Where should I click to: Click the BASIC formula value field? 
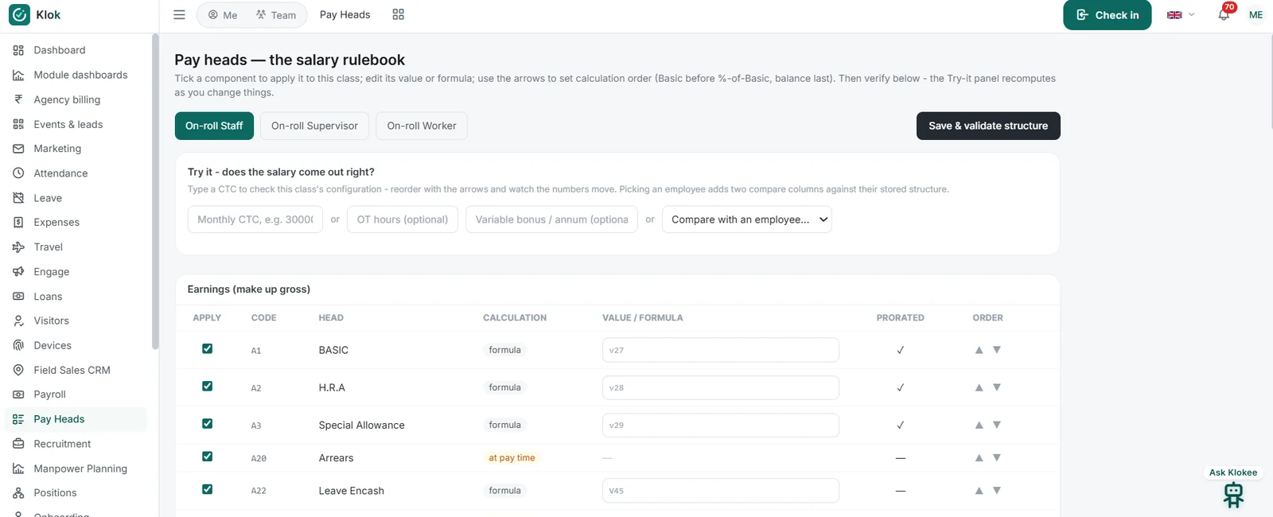pos(721,350)
